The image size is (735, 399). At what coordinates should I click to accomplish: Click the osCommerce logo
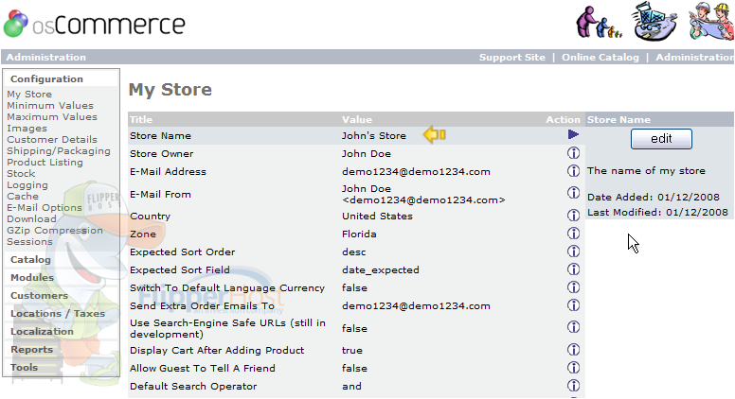94,24
